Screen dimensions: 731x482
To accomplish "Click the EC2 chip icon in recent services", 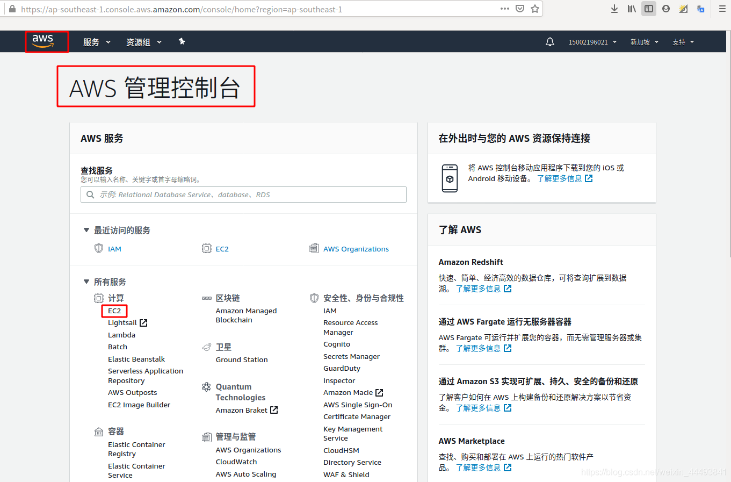I will tap(207, 248).
